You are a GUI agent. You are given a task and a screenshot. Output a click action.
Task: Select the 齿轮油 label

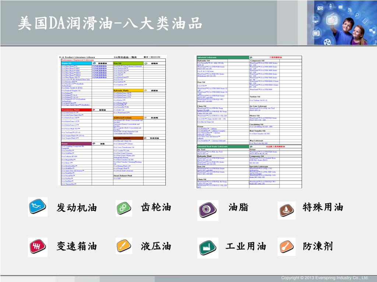point(156,207)
